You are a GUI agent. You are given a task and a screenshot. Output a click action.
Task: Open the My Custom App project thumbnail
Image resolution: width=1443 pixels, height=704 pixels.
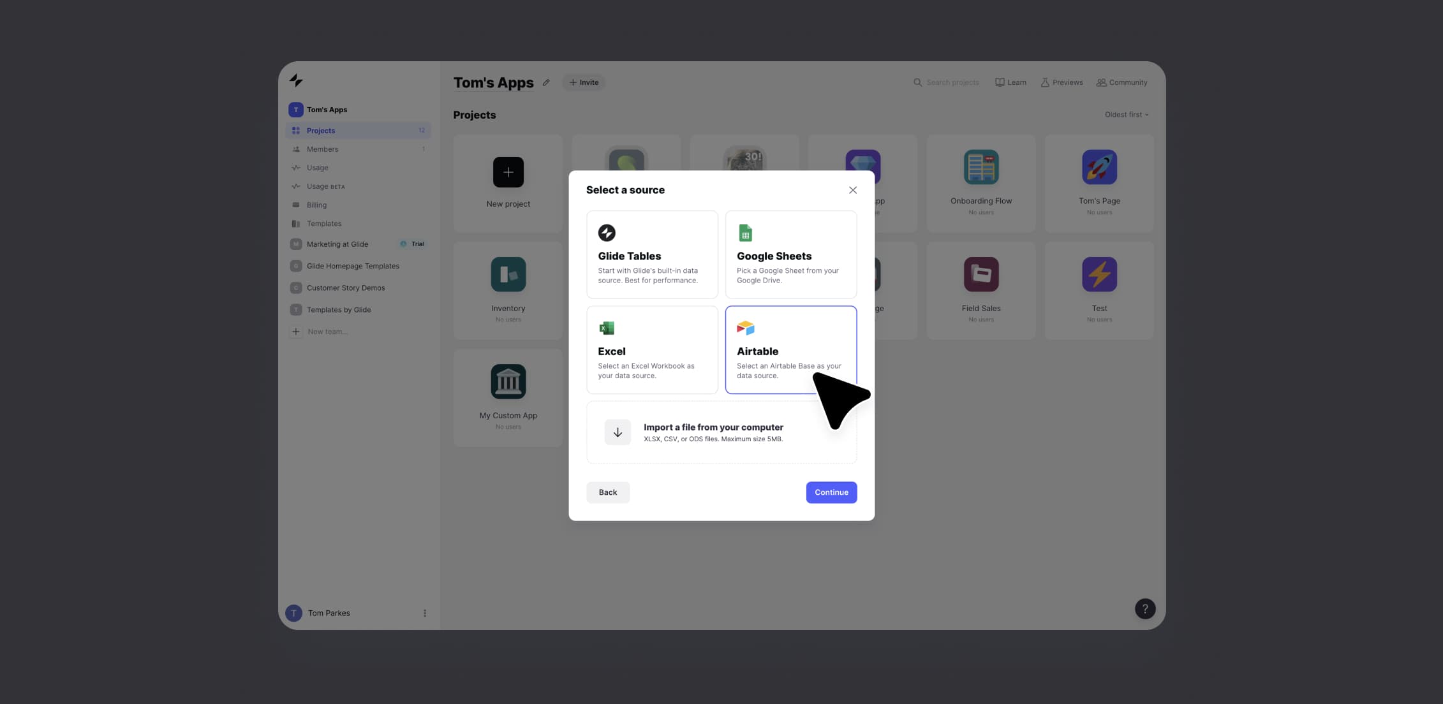[x=508, y=381]
